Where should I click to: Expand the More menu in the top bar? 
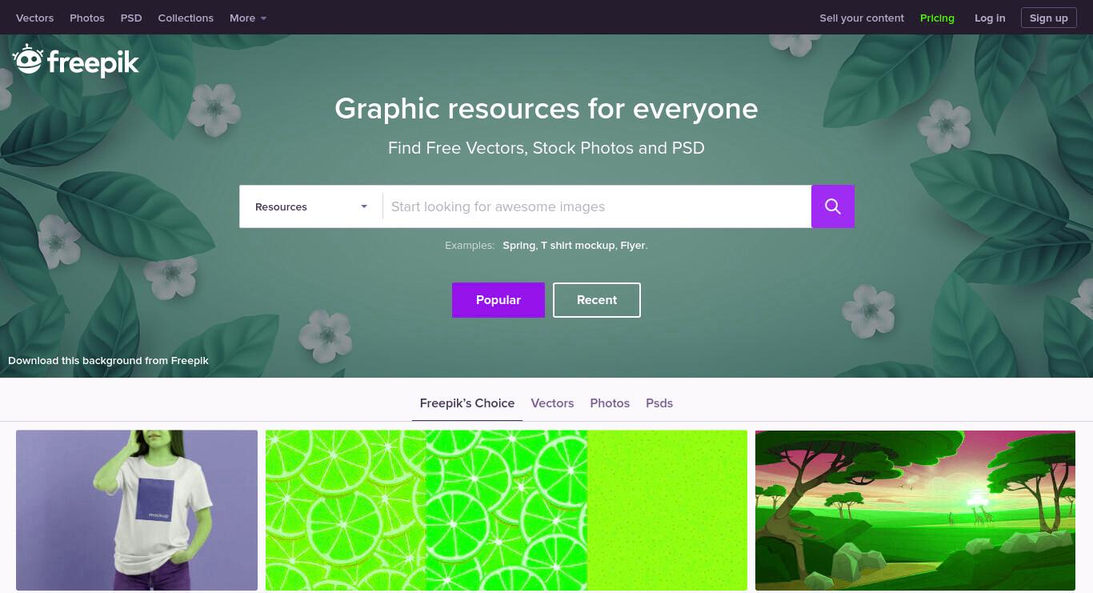pyautogui.click(x=248, y=18)
